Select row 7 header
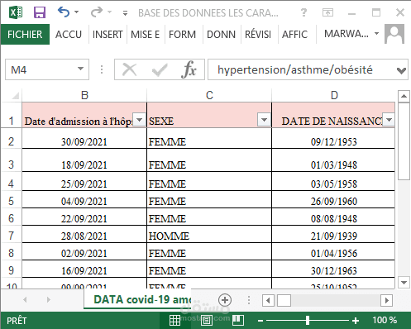The image size is (411, 329). click(x=11, y=236)
